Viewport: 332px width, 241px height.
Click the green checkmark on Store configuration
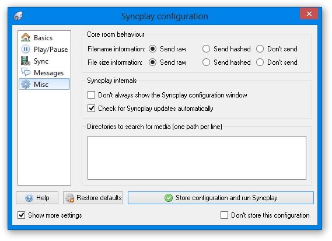pos(169,198)
